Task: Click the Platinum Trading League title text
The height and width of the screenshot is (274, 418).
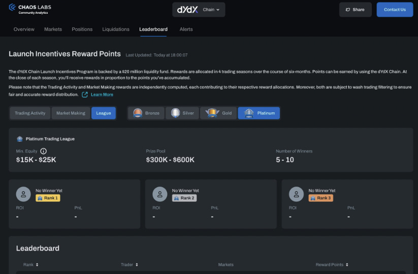Action: [50, 139]
